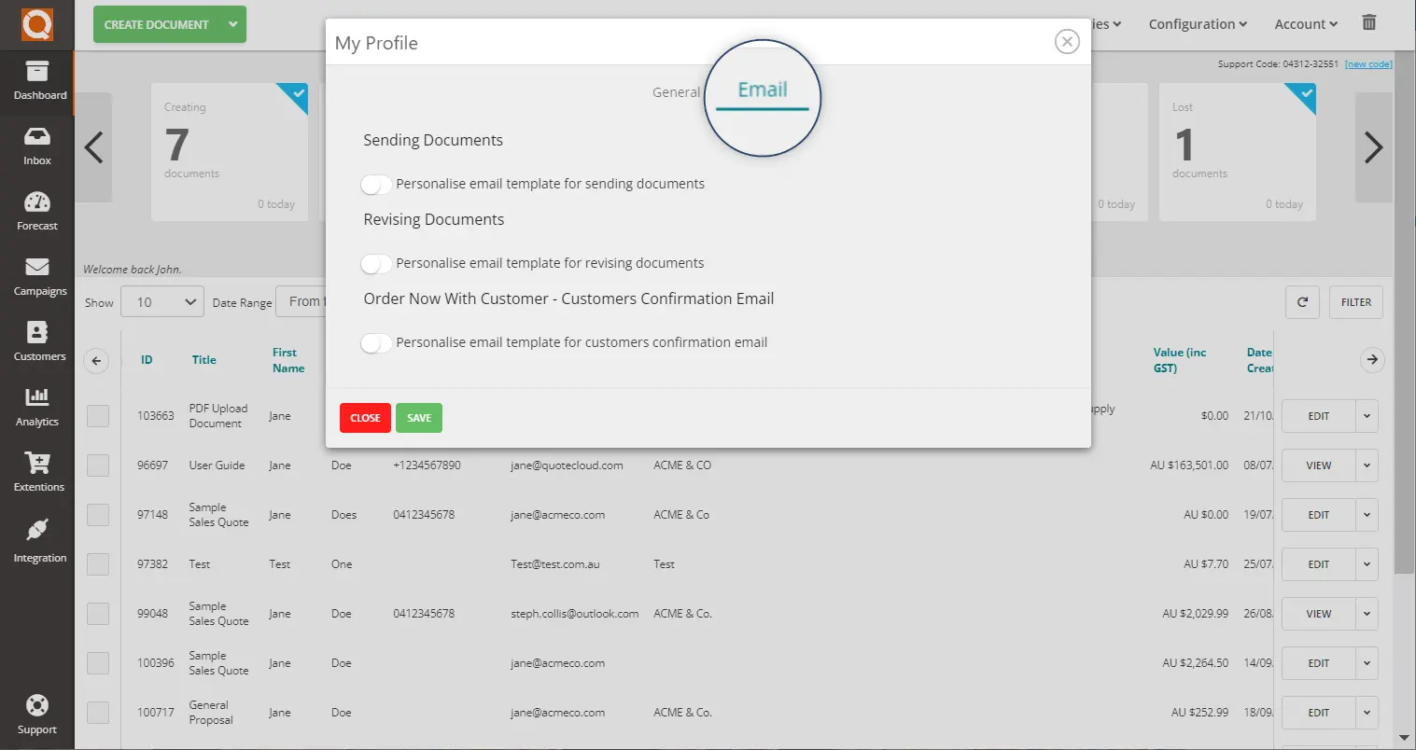
Task: Enable personalised template for customers confirmation email
Action: tap(376, 342)
